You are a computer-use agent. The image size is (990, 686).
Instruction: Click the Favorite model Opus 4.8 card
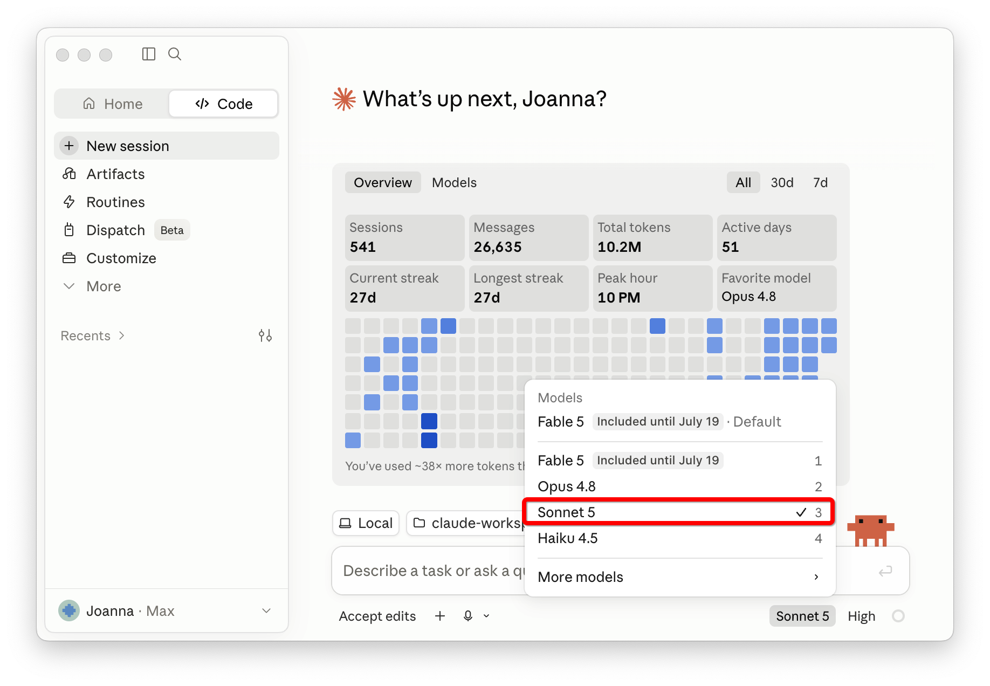coord(776,288)
